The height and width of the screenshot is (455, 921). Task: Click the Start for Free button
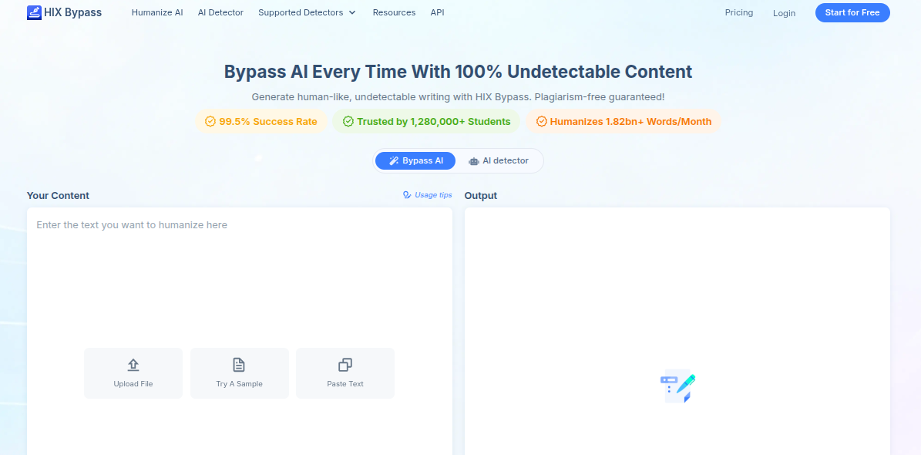point(852,12)
